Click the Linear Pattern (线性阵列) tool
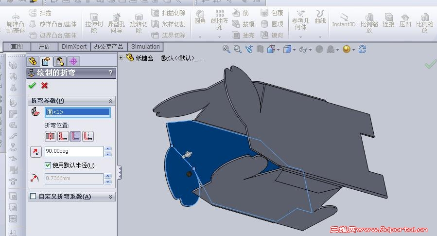 point(219,19)
